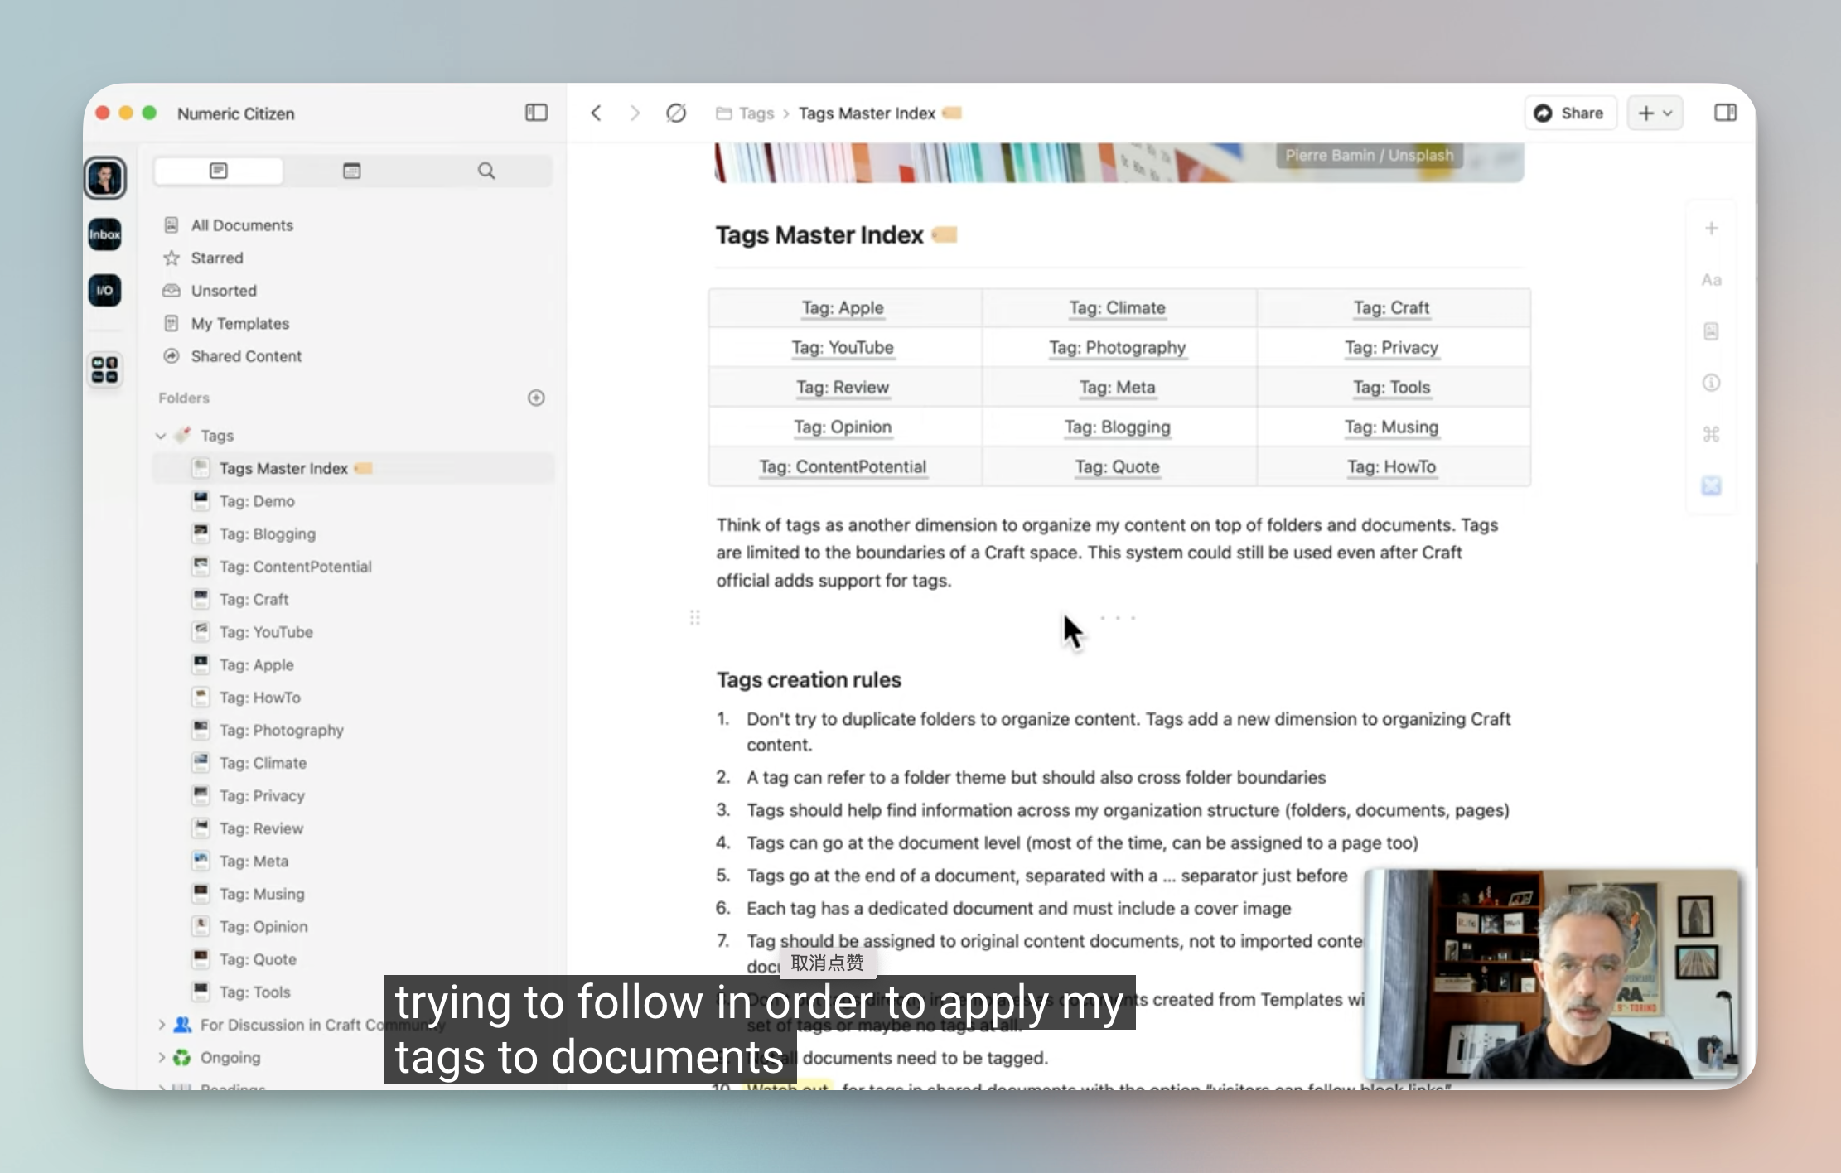
Task: Toggle the right sidebar panel icon
Action: click(1725, 113)
